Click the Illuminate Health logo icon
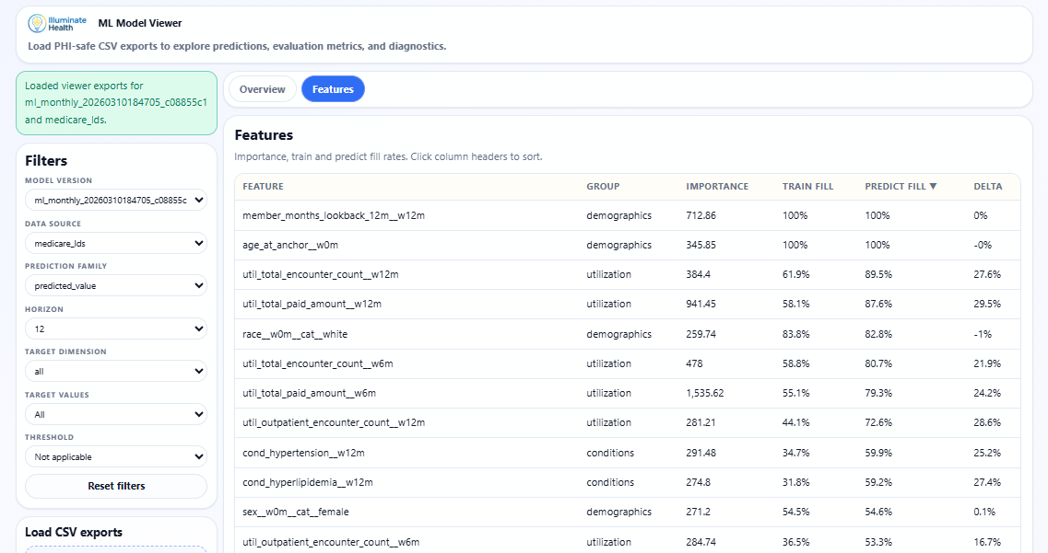1048x553 pixels. click(36, 23)
